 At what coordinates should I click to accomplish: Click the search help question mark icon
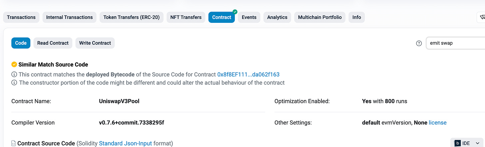click(x=419, y=43)
